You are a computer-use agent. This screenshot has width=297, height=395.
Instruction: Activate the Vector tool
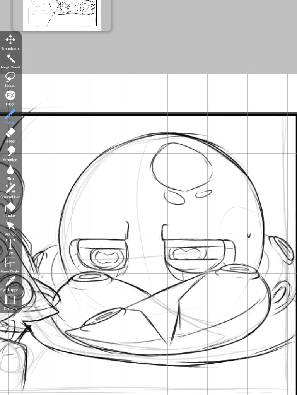[10, 228]
